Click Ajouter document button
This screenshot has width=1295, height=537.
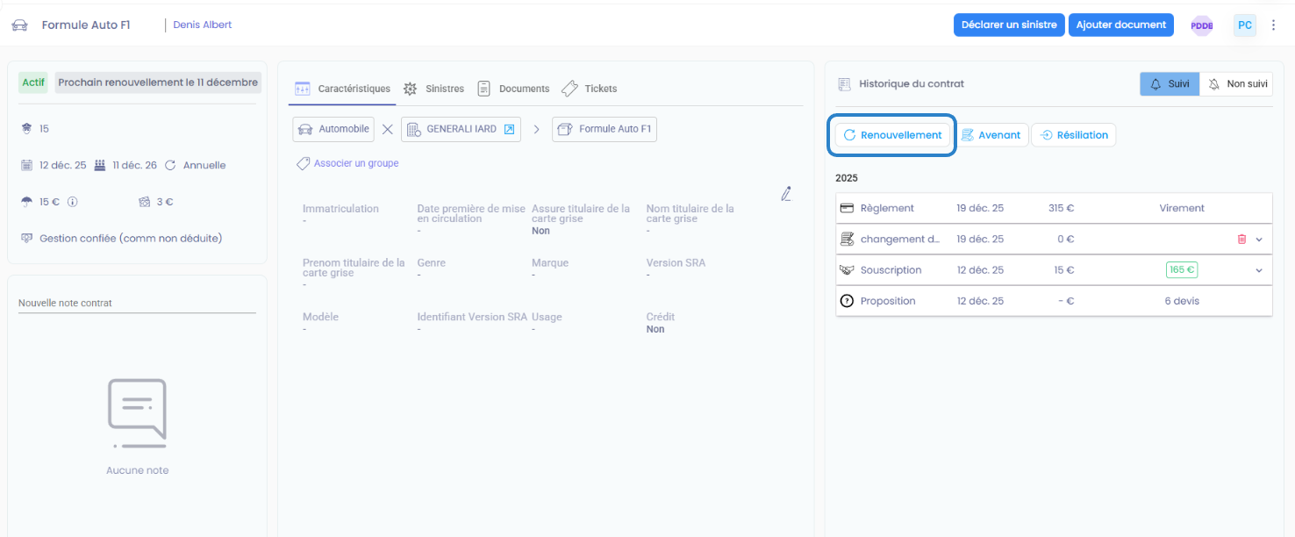tap(1121, 25)
